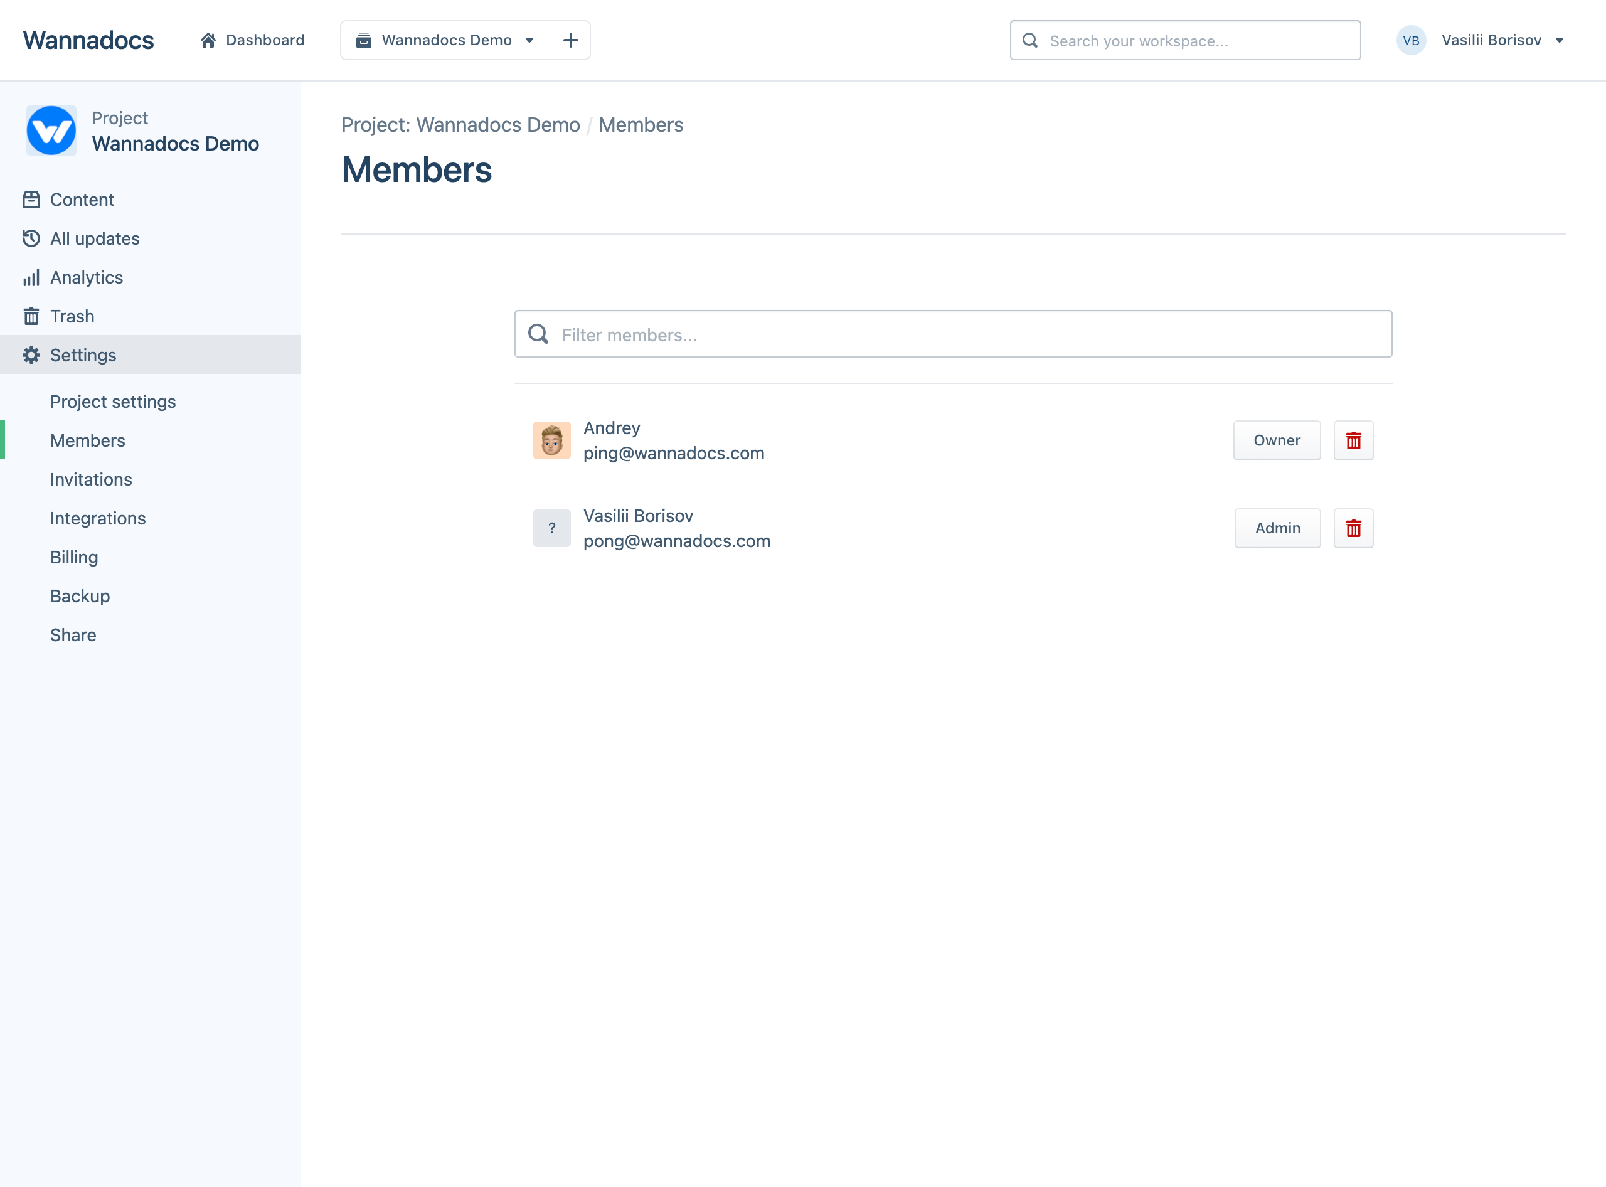
Task: Click the Trash bin icon in sidebar
Action: click(31, 316)
